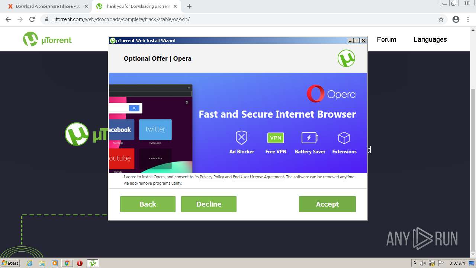Switch to Thank you for Downloading uTorrent tab
Screen dimensions: 476x268
(x=137, y=6)
